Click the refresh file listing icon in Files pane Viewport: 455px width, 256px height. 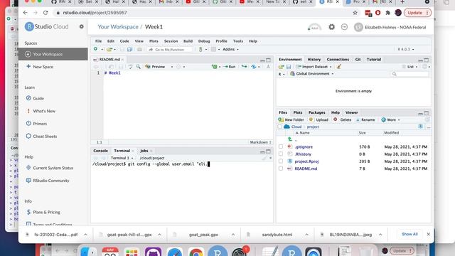point(427,119)
